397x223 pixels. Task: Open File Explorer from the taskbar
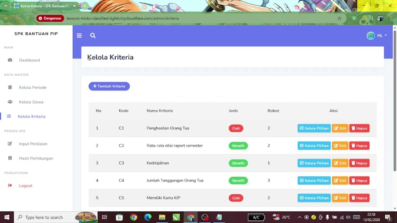point(162,217)
